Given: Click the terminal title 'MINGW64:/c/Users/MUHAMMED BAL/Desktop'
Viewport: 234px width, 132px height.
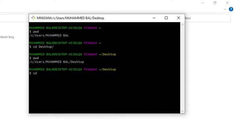Looking at the screenshot, I should pos(70,18).
